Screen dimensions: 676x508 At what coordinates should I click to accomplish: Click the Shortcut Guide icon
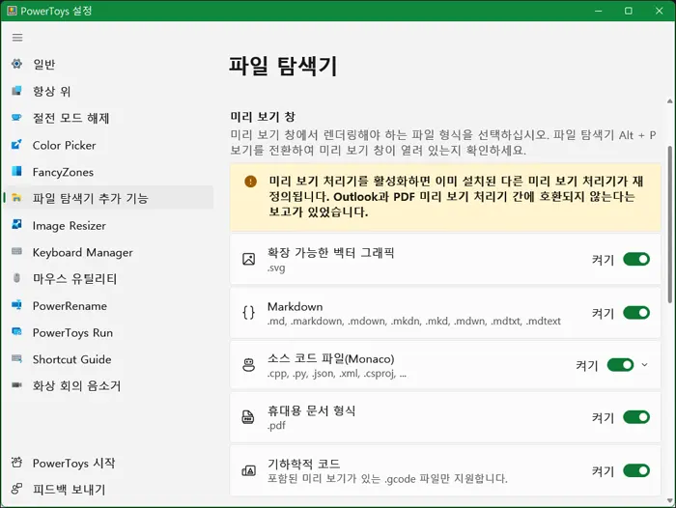click(x=16, y=359)
